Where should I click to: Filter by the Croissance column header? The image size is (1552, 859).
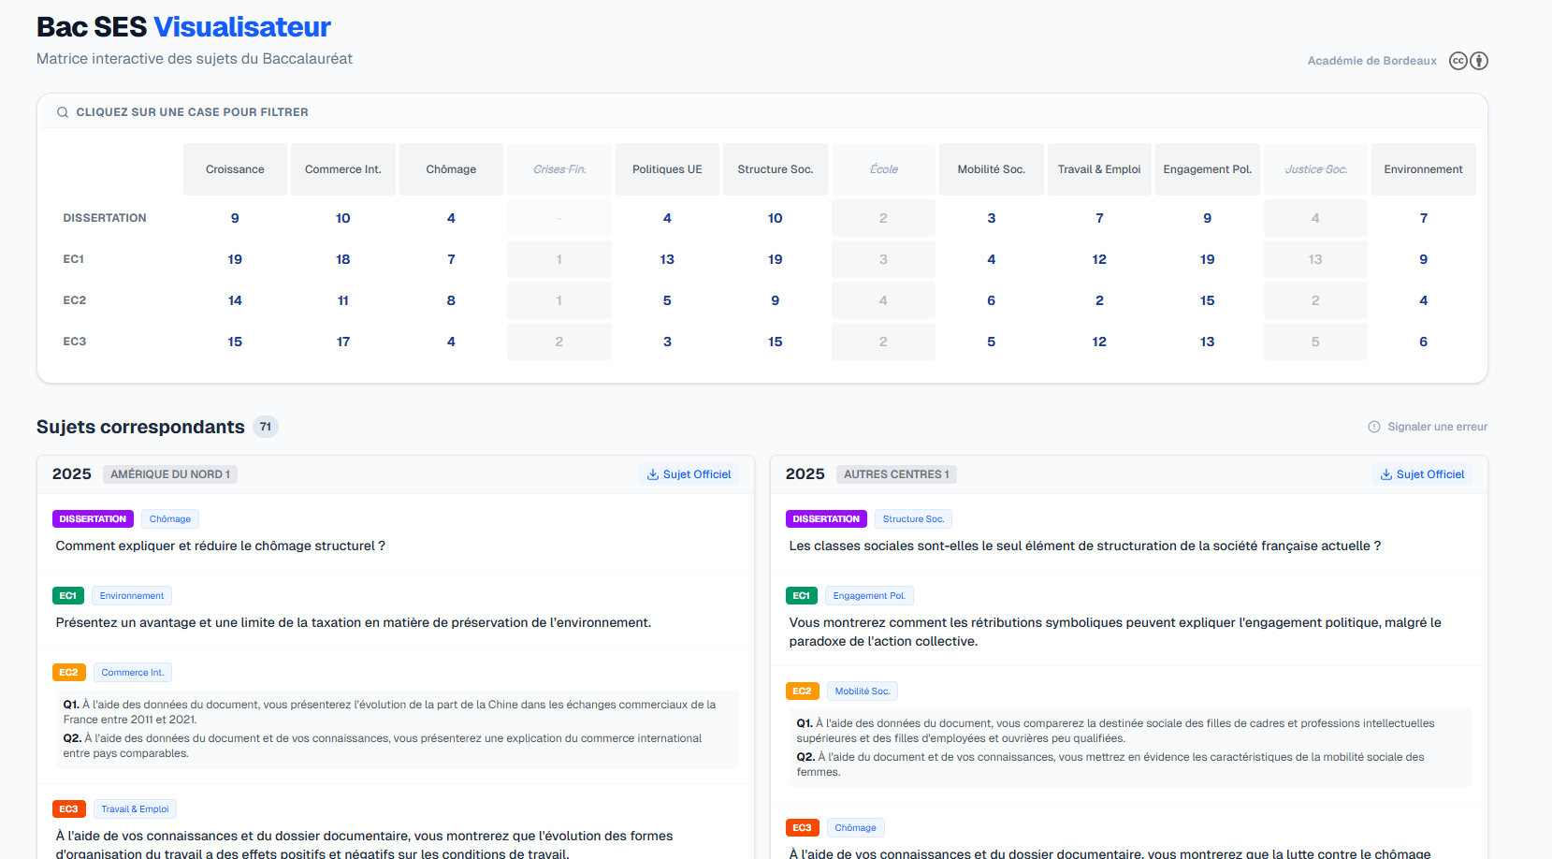click(x=235, y=169)
